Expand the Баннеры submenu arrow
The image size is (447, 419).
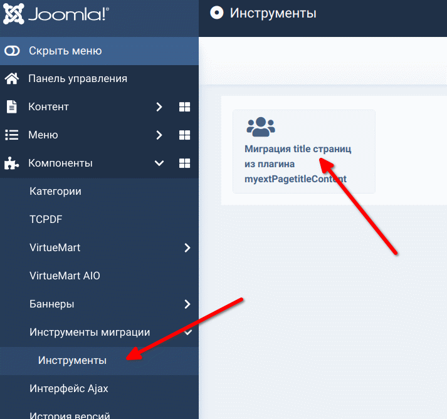(187, 304)
